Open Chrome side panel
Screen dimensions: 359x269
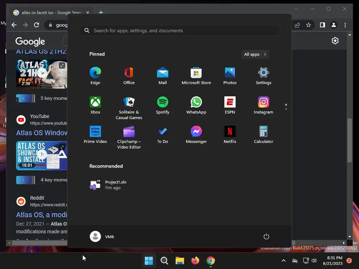tap(323, 25)
